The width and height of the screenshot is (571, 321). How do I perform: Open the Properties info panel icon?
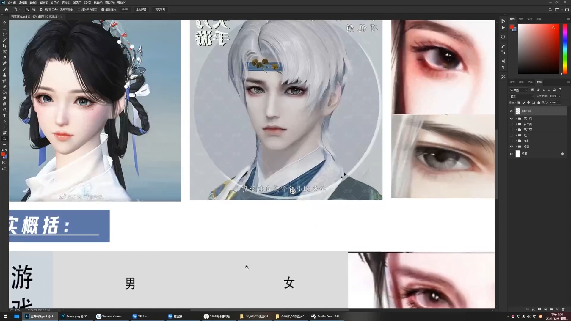point(503,37)
